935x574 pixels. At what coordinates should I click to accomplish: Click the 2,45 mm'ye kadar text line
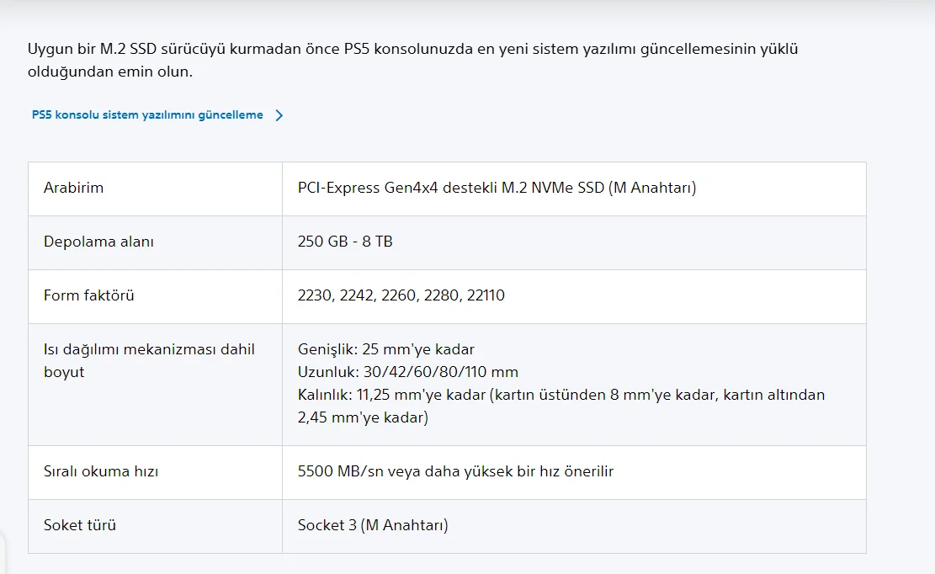[x=363, y=417]
